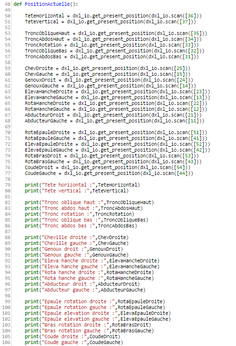Click "Cheville droite :" string on line 88
The height and width of the screenshot is (346, 236).
[x=68, y=238]
